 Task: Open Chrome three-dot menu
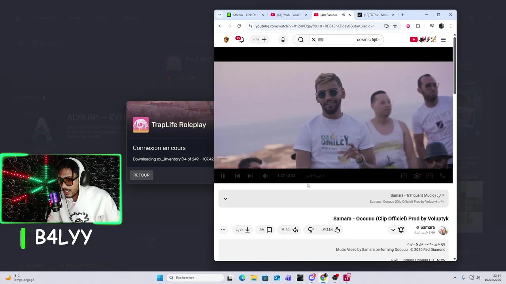coord(451,26)
